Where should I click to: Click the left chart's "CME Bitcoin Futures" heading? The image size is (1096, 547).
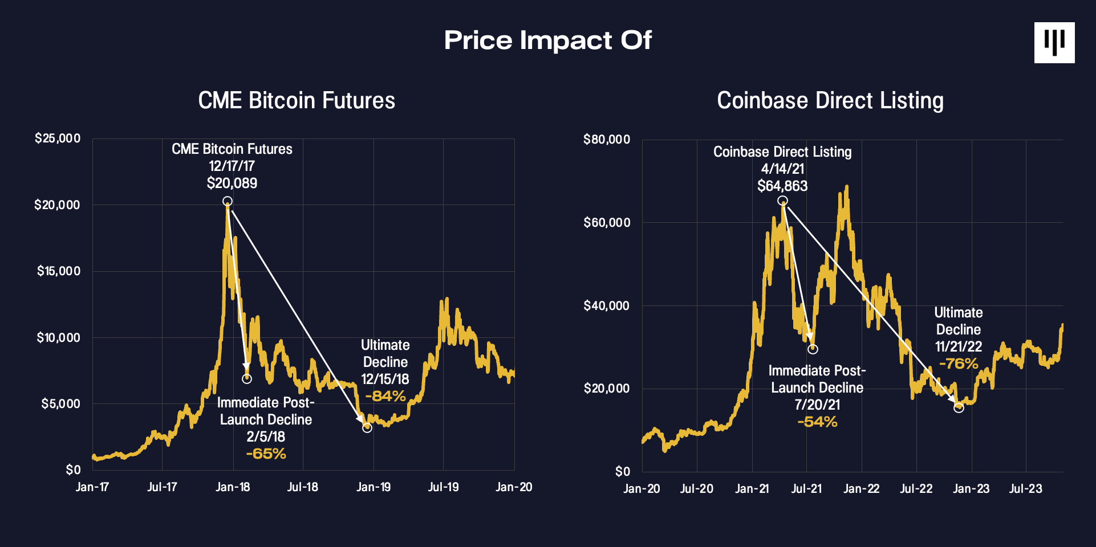click(297, 100)
